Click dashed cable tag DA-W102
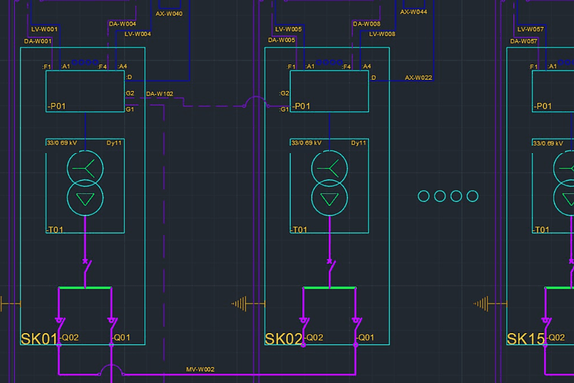Image resolution: width=574 pixels, height=383 pixels. click(x=160, y=94)
